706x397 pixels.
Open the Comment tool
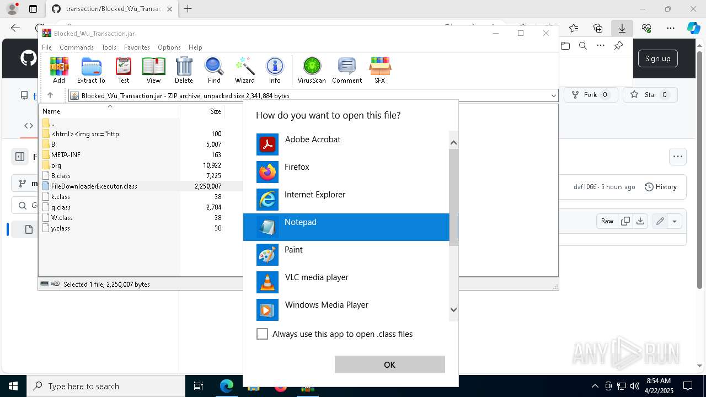coord(347,70)
